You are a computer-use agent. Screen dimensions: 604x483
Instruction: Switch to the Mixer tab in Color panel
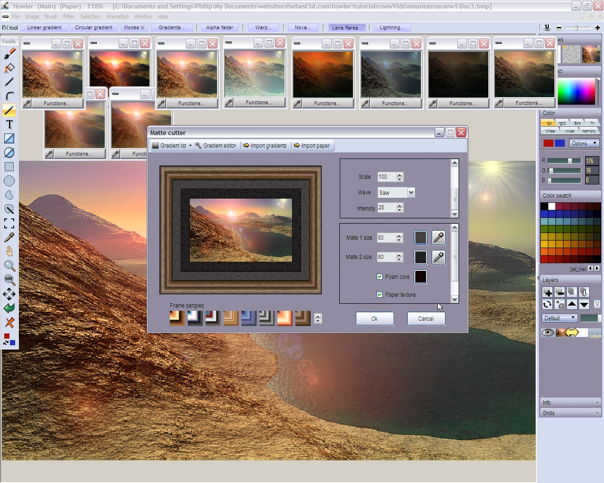[x=571, y=131]
